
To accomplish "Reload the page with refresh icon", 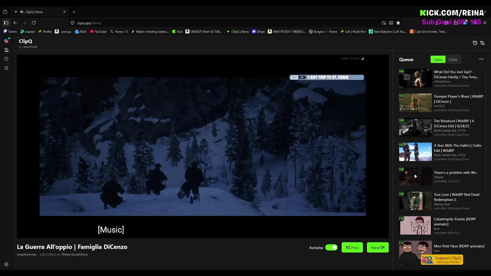I will pyautogui.click(x=34, y=23).
